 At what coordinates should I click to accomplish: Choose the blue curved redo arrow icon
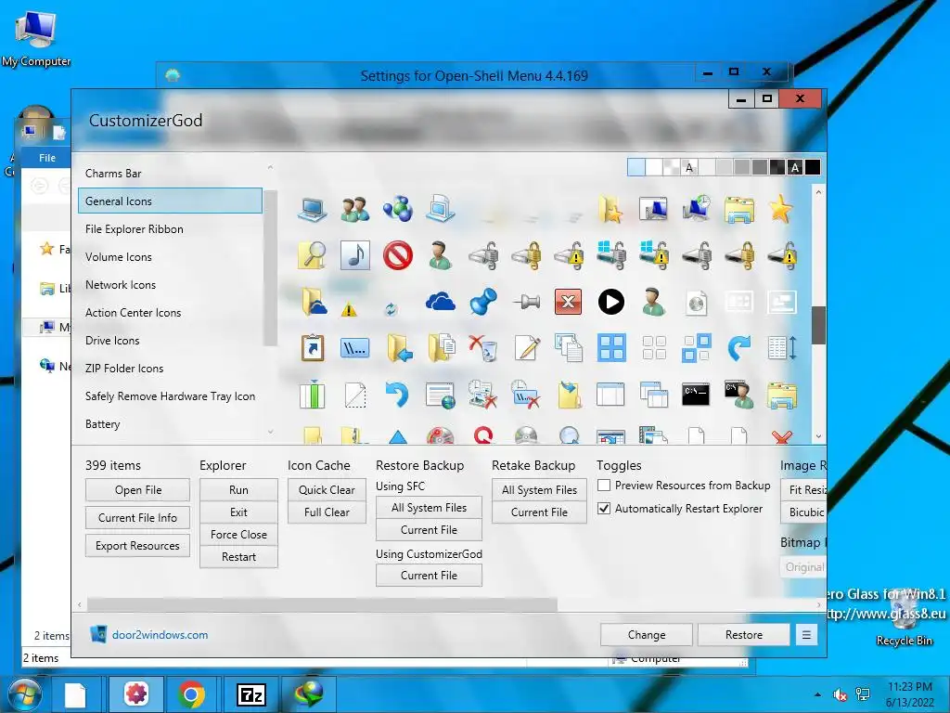738,348
